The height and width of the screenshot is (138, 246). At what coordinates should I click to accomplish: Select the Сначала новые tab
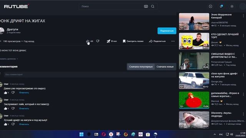pos(165,67)
